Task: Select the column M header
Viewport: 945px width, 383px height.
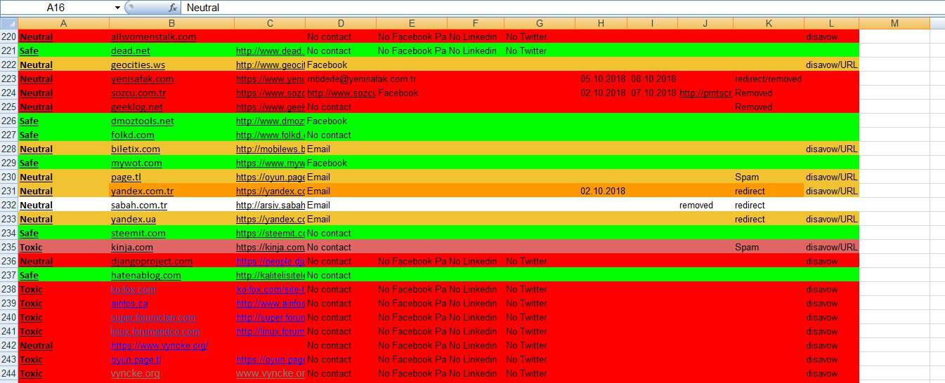Action: pyautogui.click(x=894, y=23)
